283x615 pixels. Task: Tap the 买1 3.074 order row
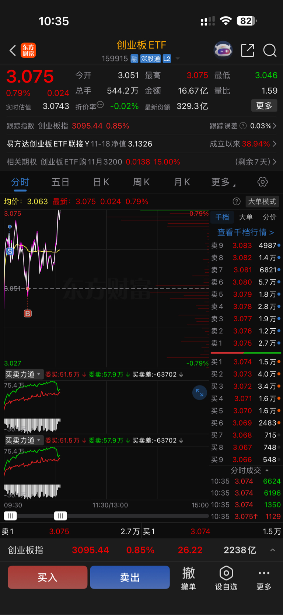[x=246, y=362]
